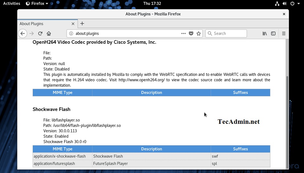Click Suffixes header in Shockwave table
304x173 pixels.
point(240,149)
